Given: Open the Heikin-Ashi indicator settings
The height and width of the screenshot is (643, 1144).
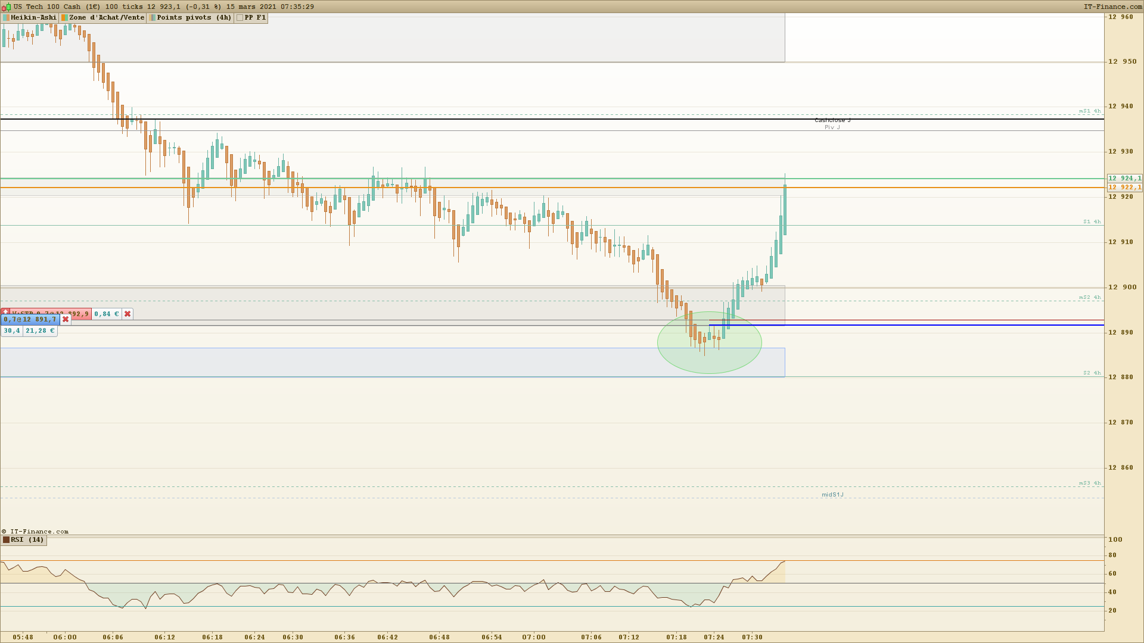Looking at the screenshot, I should (x=33, y=18).
